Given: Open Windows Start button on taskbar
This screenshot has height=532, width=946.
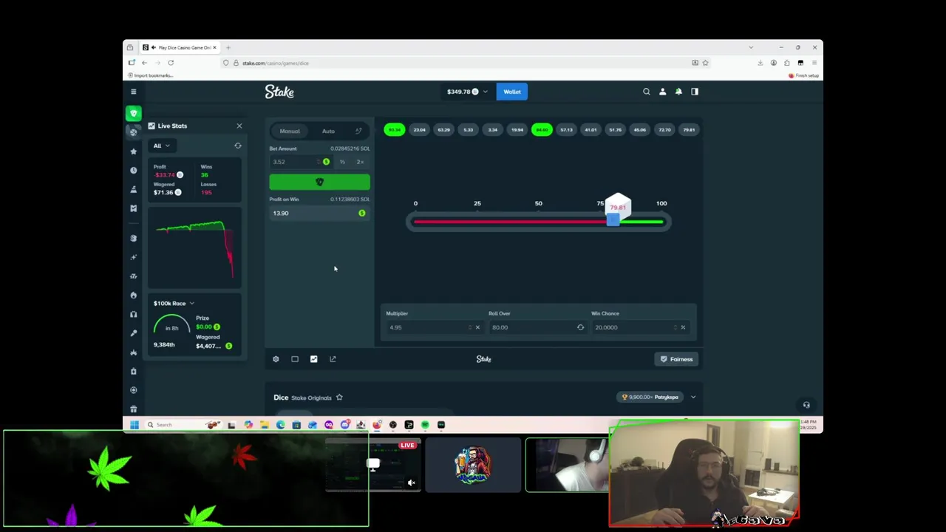Looking at the screenshot, I should [134, 425].
